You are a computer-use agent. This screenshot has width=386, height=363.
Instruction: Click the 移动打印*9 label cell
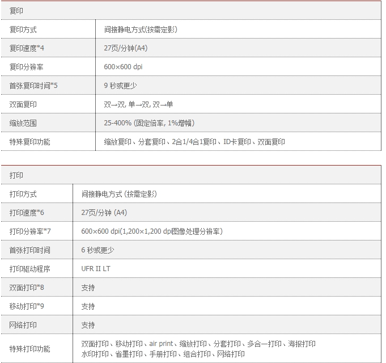27,306
